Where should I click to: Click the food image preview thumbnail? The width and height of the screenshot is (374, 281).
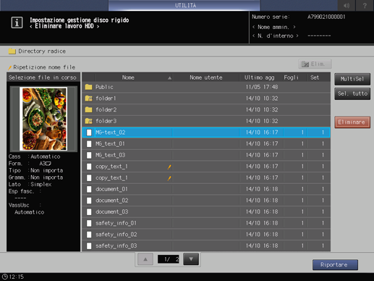tap(43, 119)
